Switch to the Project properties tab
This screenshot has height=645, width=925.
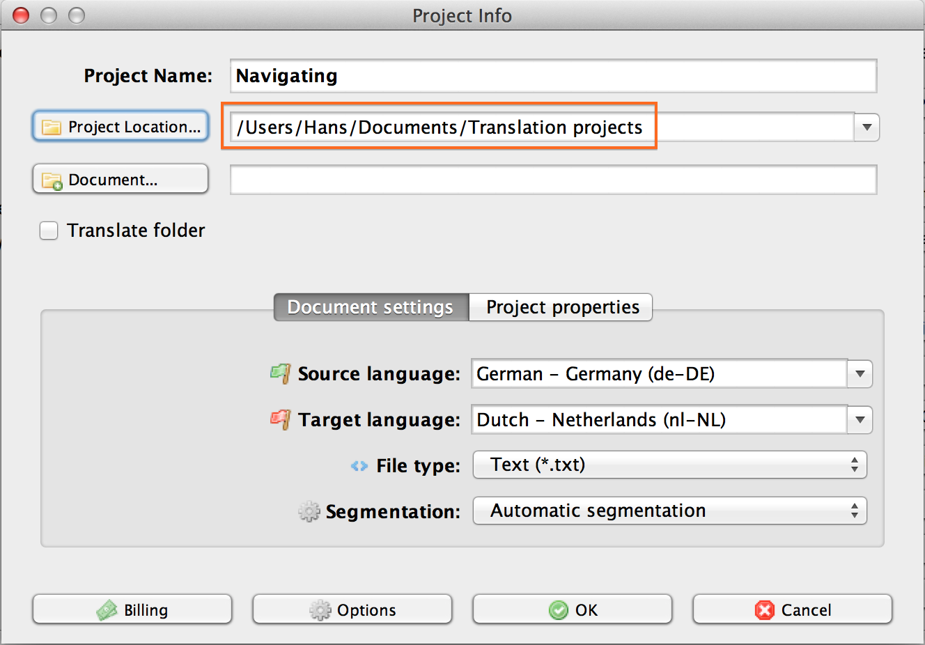coord(561,307)
